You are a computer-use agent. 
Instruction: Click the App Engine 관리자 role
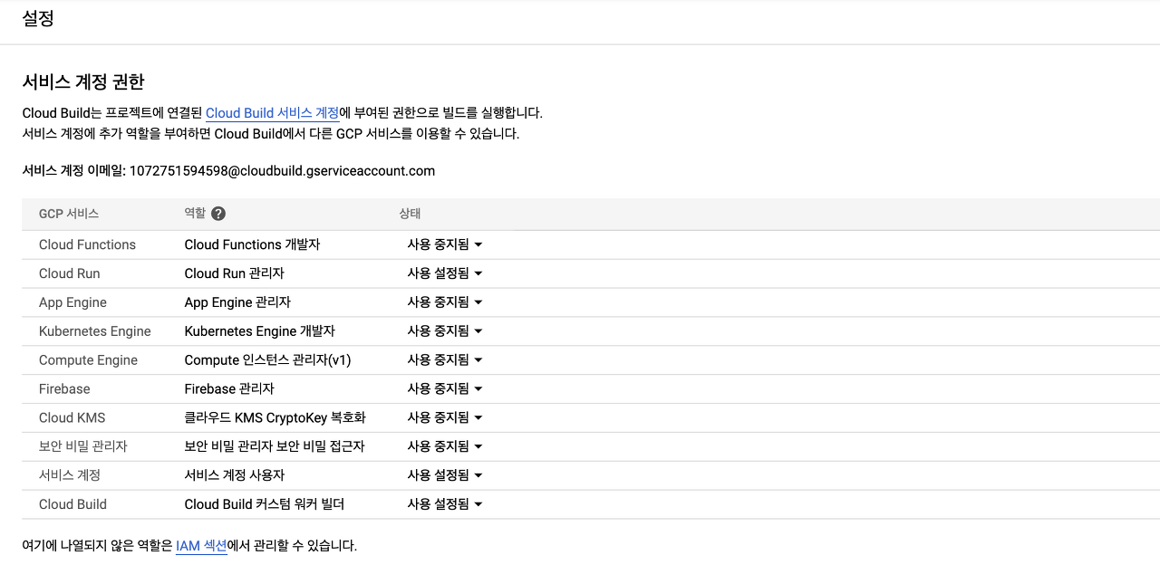click(237, 302)
